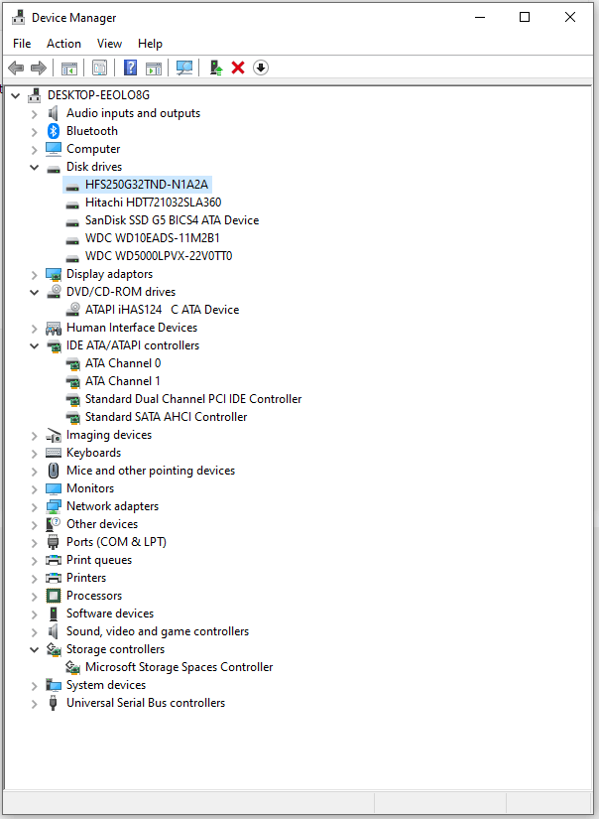Select HFS250G32TND-N1A2A disk drive
599x819 pixels.
(147, 185)
